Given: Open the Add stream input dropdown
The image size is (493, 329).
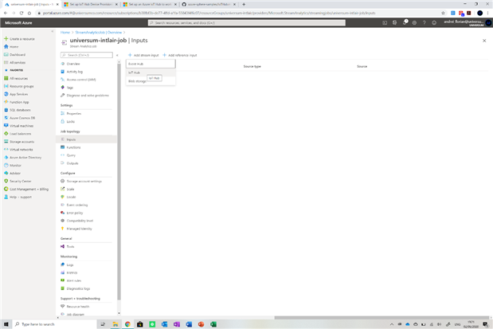Looking at the screenshot, I should [143, 55].
